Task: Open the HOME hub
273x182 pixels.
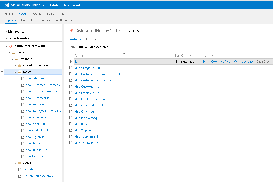Action: click(9, 14)
